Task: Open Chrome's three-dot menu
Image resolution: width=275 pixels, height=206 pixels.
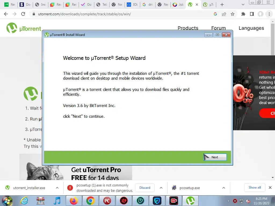Action: pos(269,14)
